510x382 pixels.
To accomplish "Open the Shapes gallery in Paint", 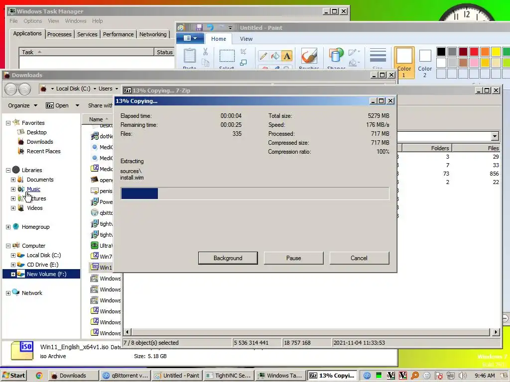I will pos(336,55).
